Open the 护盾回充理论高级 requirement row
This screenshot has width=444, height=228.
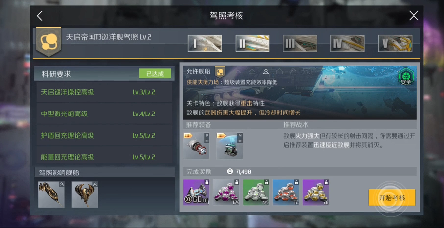pos(104,135)
